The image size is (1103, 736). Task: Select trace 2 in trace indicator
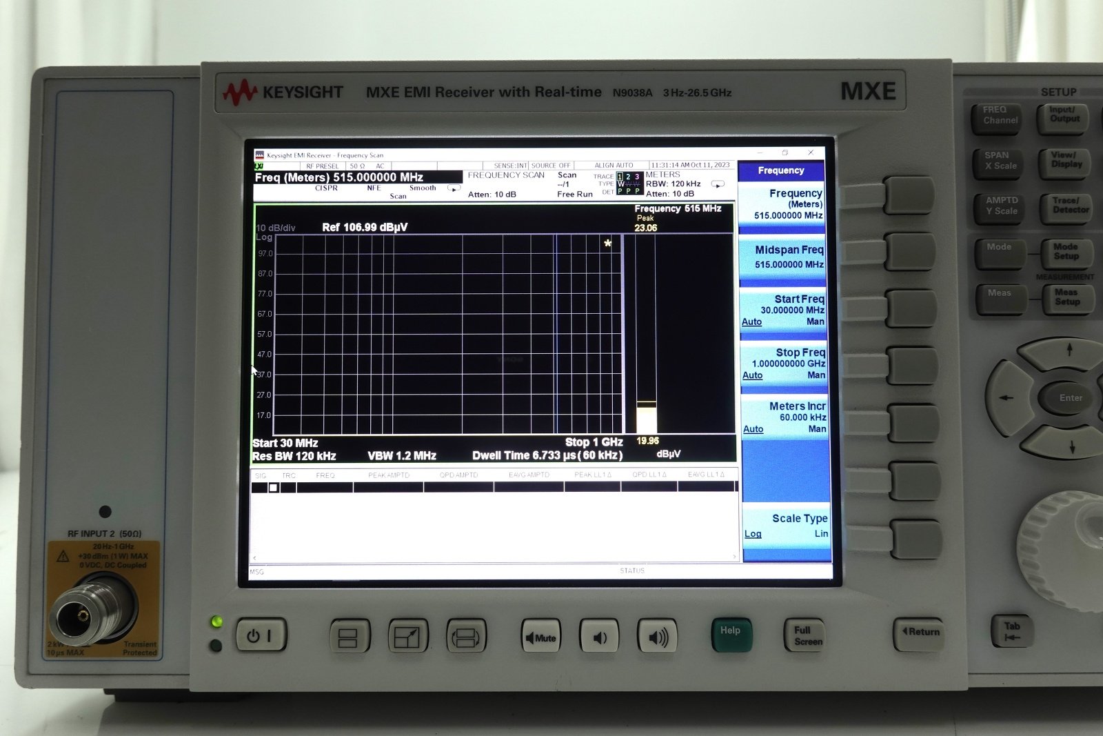[x=628, y=177]
